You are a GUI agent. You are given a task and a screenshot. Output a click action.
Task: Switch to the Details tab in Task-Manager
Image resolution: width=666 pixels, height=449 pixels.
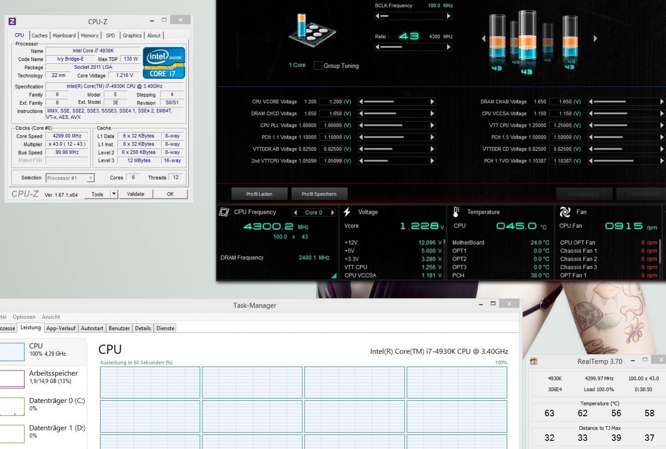pos(143,328)
